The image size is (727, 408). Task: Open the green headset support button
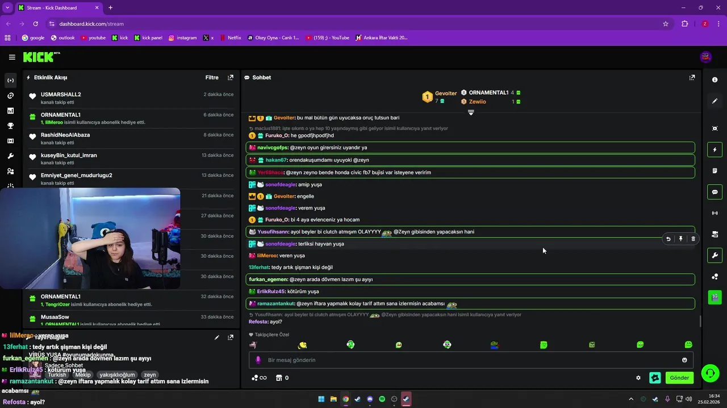click(x=709, y=373)
